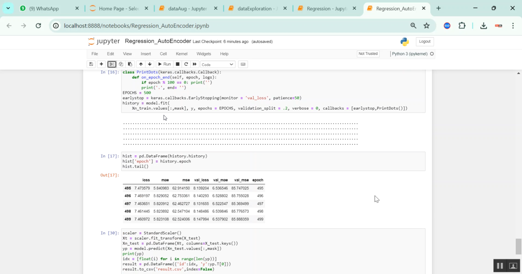Open the Cell menu
This screenshot has width=522, height=274.
(163, 54)
